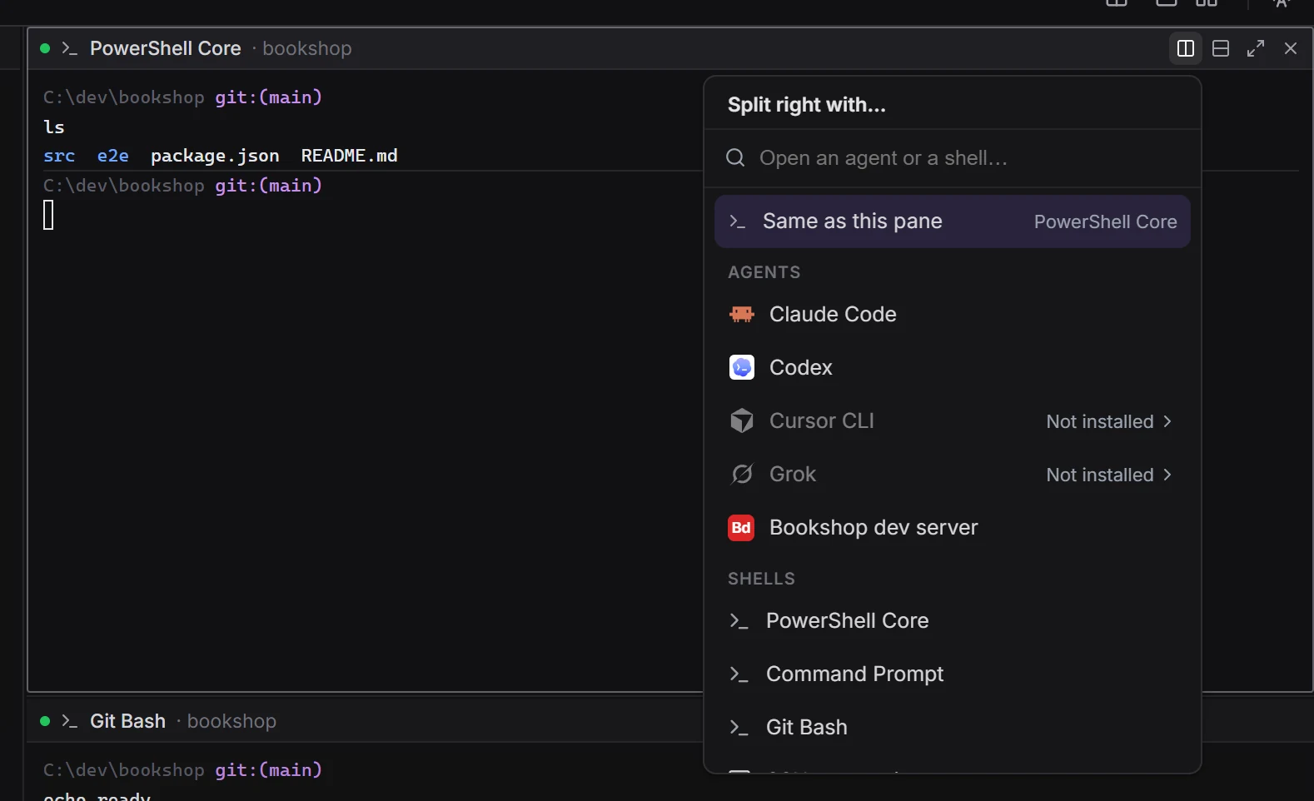
Task: Click the Git Bash pane title
Action: [x=128, y=721]
